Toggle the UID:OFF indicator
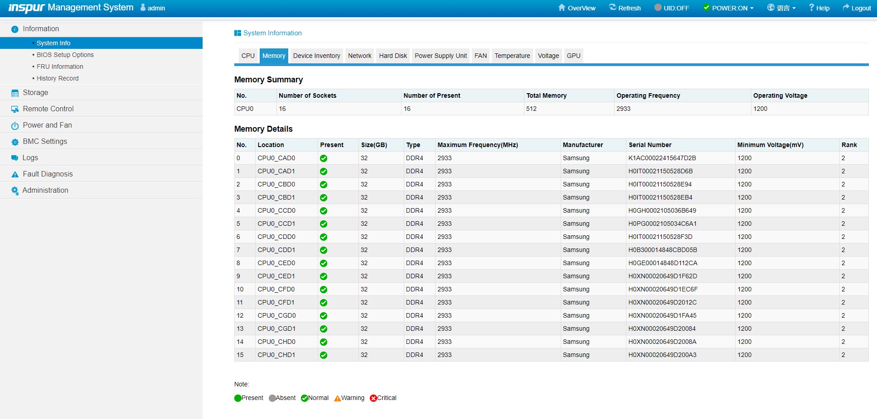 click(x=671, y=8)
